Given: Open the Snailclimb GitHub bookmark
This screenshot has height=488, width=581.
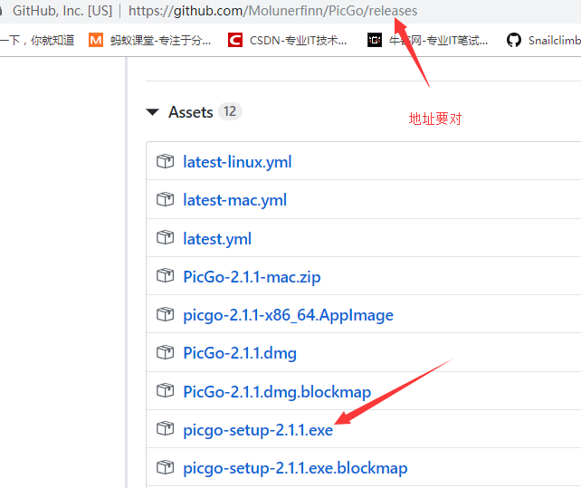Looking at the screenshot, I should tap(544, 40).
